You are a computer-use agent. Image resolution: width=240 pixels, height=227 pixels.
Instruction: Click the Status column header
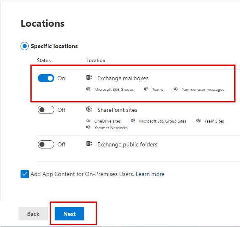pos(44,60)
